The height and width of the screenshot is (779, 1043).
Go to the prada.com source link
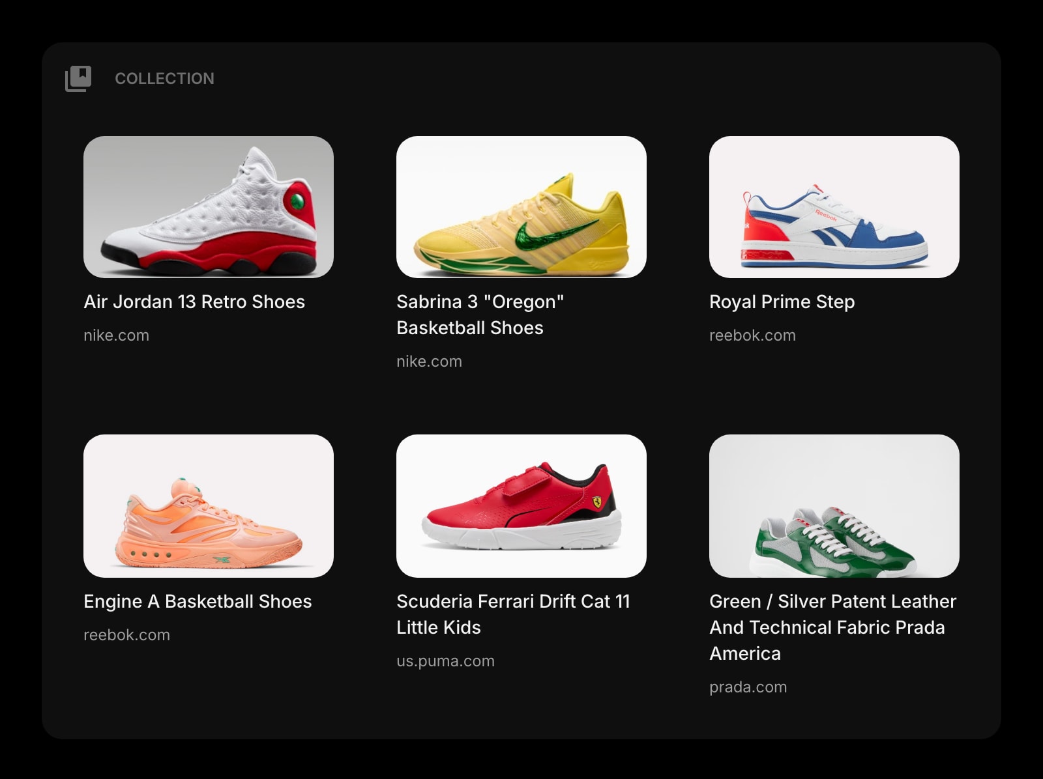click(x=748, y=687)
